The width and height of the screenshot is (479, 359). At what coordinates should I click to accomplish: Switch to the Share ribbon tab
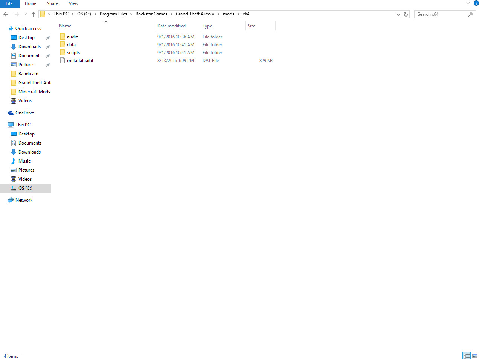52,3
